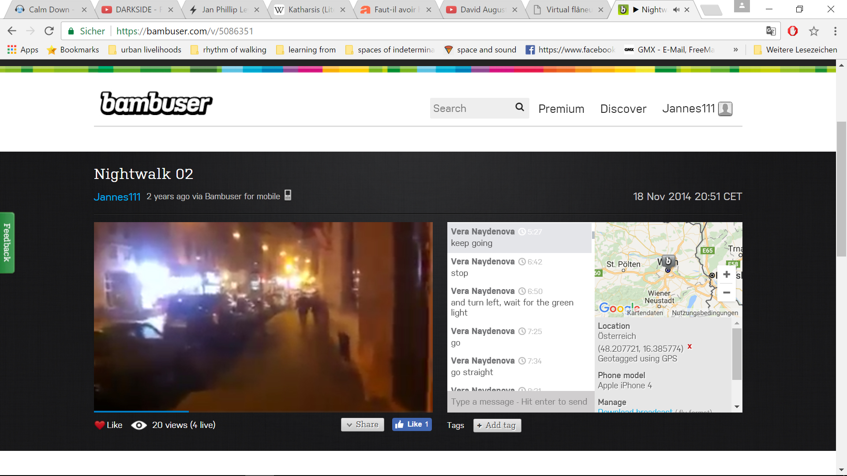This screenshot has width=847, height=476.
Task: Open Chrome three-dot menu
Action: coord(835,31)
